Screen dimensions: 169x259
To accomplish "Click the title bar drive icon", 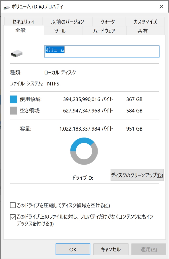I will tap(7, 7).
